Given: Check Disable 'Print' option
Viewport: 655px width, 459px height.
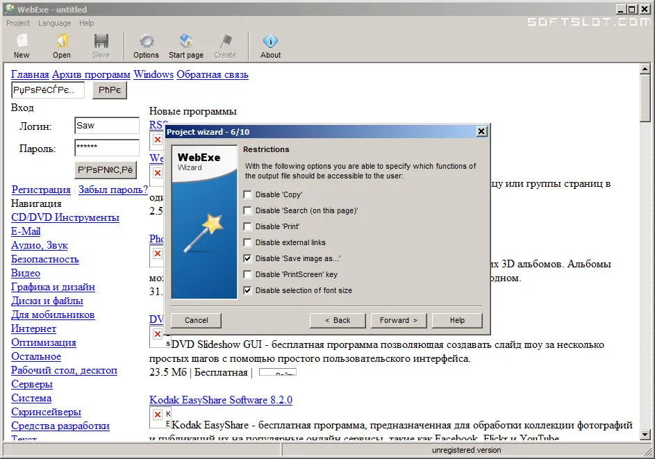Looking at the screenshot, I should click(x=248, y=226).
